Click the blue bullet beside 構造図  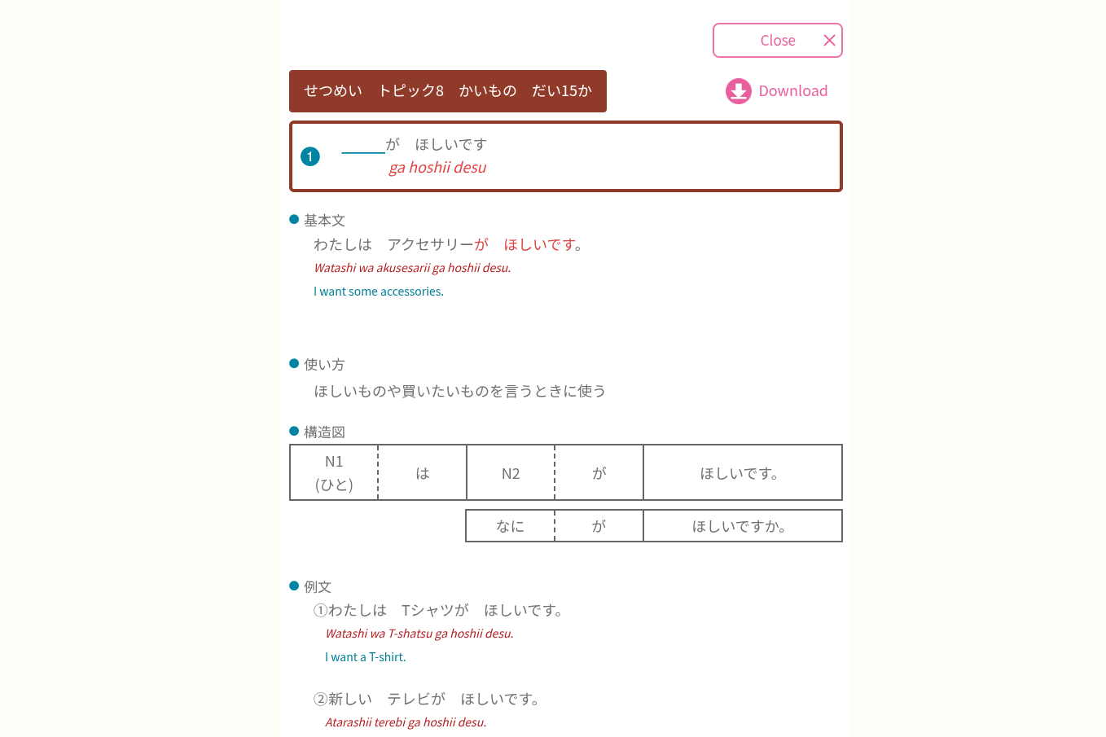(x=294, y=431)
